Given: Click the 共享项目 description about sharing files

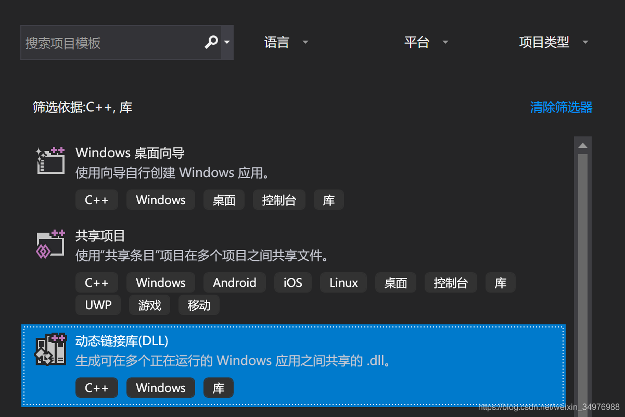Looking at the screenshot, I should (x=203, y=256).
